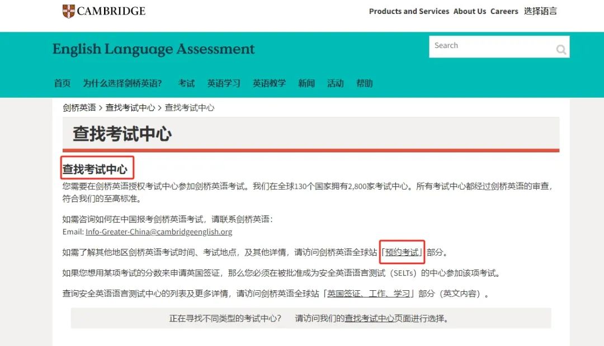Open the 预约考试 link
Viewport: 604px width, 346px height.
click(402, 252)
